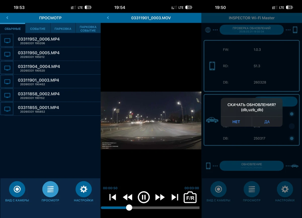Pause the video playback
Screen dimensions: 302x218
[x=144, y=197]
